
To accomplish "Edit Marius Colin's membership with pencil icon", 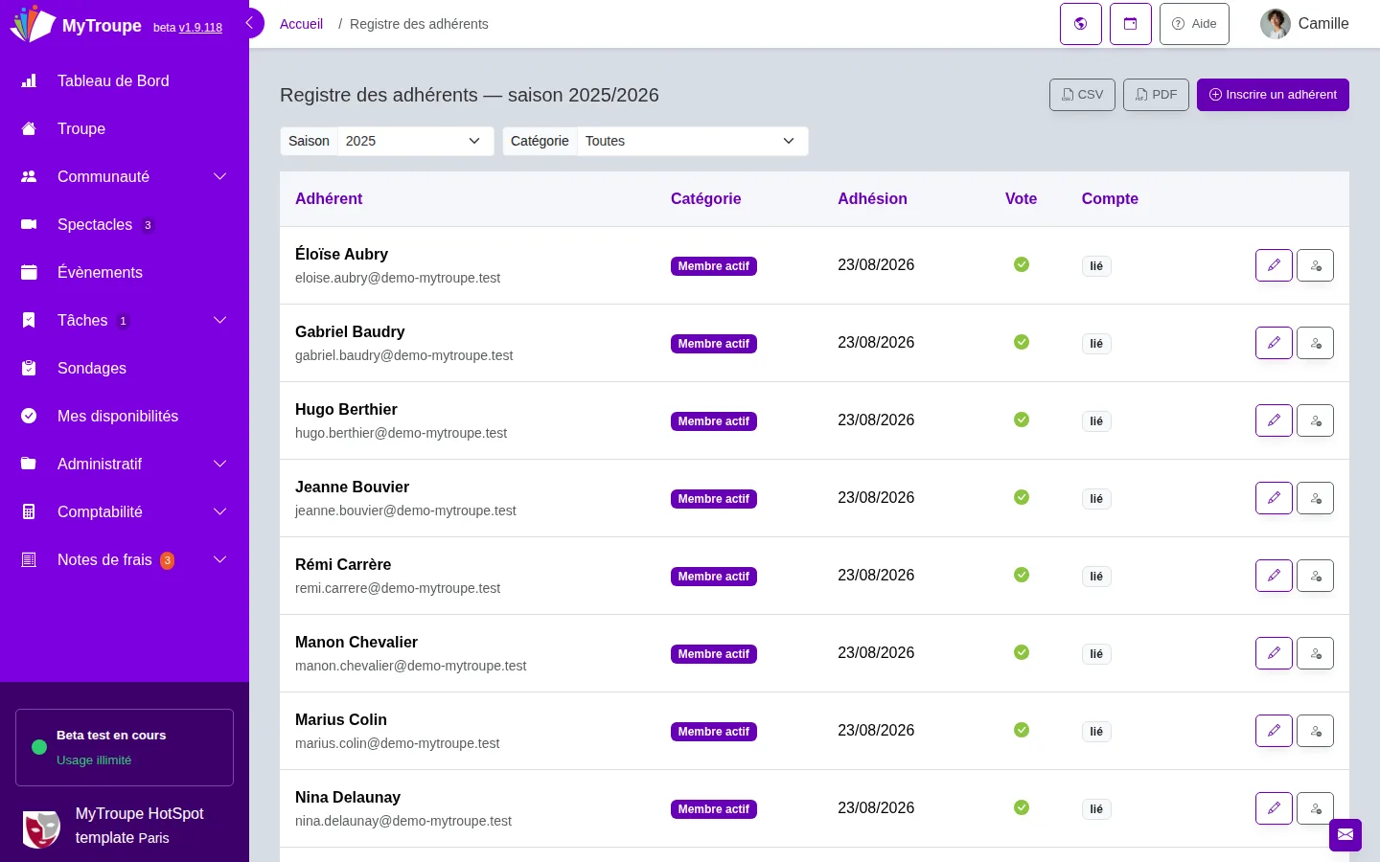I will 1274,731.
